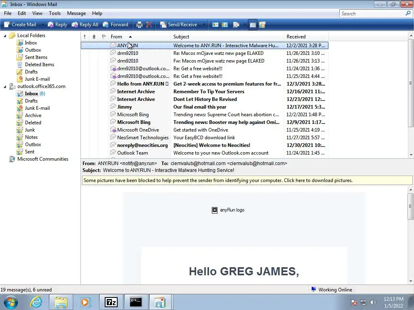Select 'Your EasyBCD download link' email
The image size is (414, 310).
(x=205, y=137)
